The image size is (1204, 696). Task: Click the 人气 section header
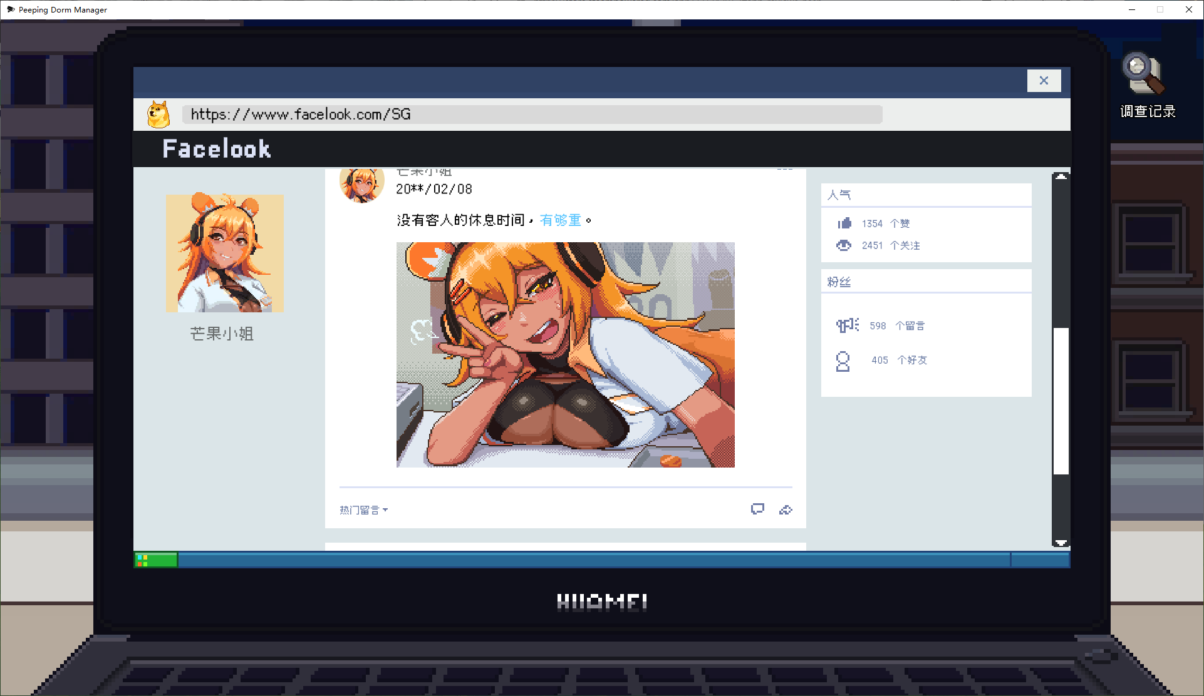pyautogui.click(x=926, y=195)
